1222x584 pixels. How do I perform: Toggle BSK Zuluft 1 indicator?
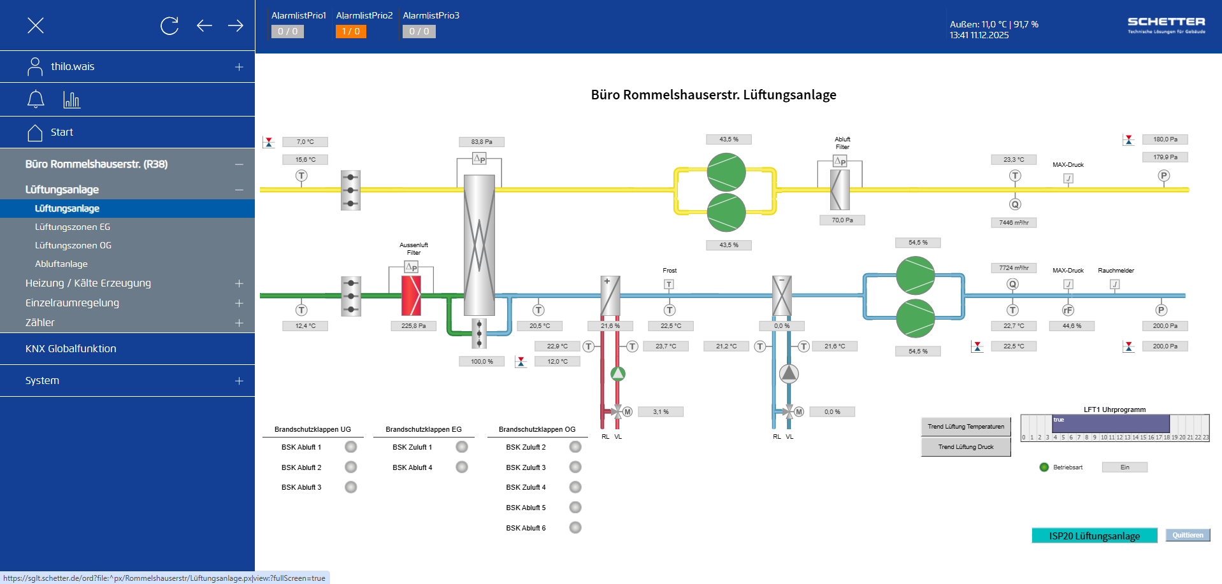tap(462, 447)
